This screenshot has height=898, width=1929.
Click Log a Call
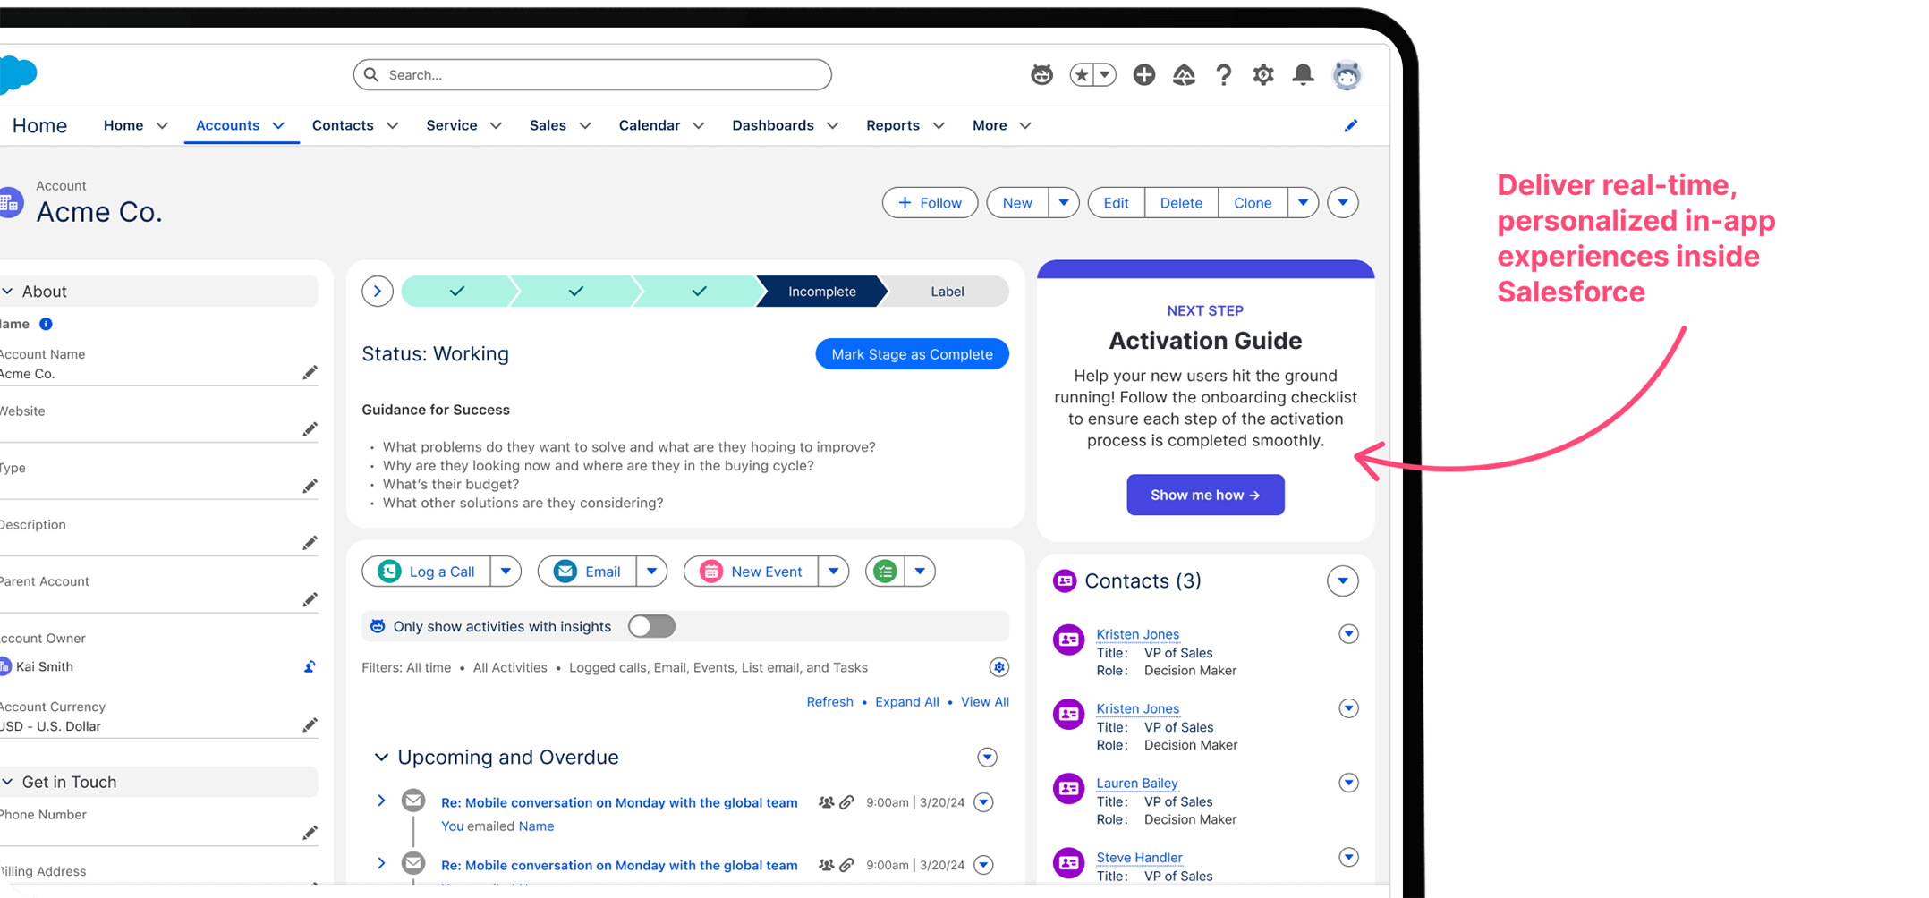point(427,572)
